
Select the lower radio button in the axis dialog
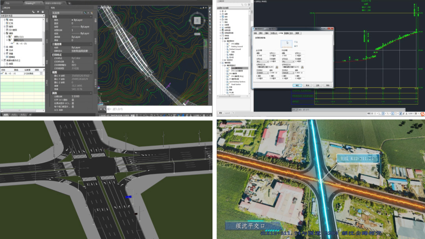(296, 46)
